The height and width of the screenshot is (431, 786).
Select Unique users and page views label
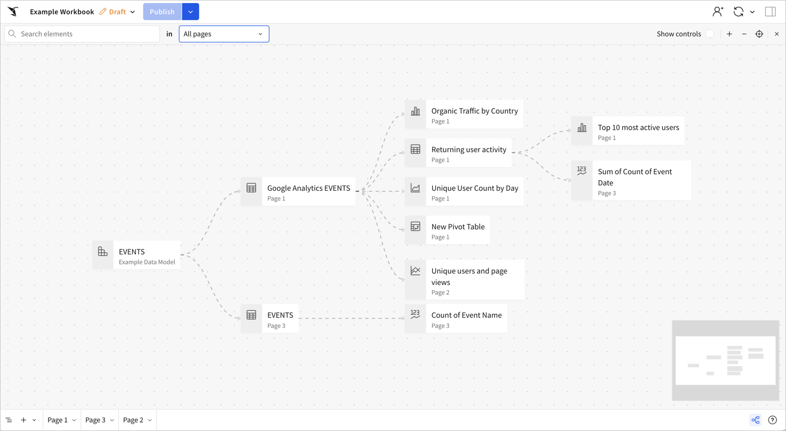click(469, 277)
